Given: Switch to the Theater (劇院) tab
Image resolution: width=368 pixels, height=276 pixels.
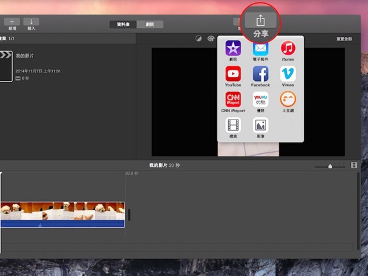Looking at the screenshot, I should [150, 25].
